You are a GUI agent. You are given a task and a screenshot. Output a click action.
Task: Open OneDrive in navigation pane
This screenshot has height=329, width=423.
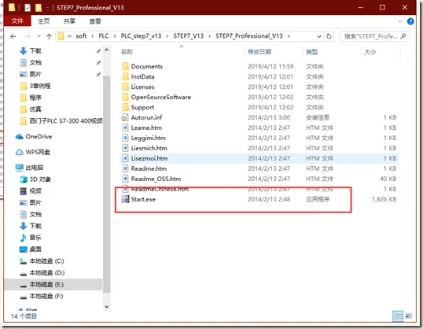point(39,137)
